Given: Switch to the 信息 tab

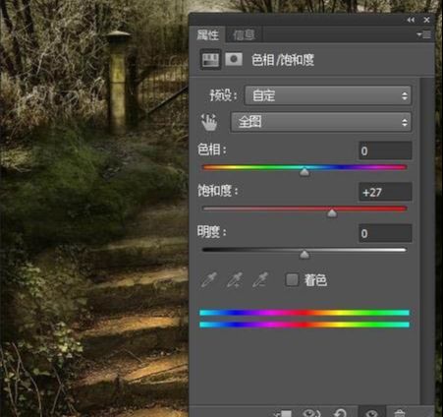Looking at the screenshot, I should (x=244, y=34).
